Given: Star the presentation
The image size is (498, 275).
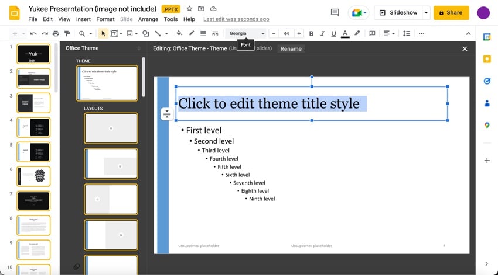Looking at the screenshot, I should 189,9.
